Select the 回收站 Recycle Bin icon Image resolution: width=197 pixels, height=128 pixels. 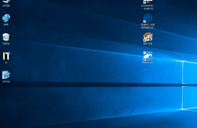pos(6,37)
